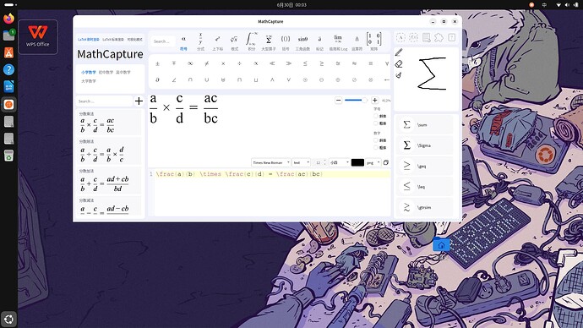583x328 pixels.
Task: Insert the not-equal ≠ symbol
Action: [206, 63]
